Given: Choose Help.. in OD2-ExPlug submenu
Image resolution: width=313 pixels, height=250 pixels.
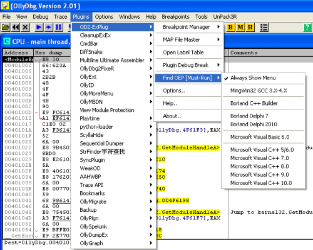Looking at the screenshot, I should 188,103.
